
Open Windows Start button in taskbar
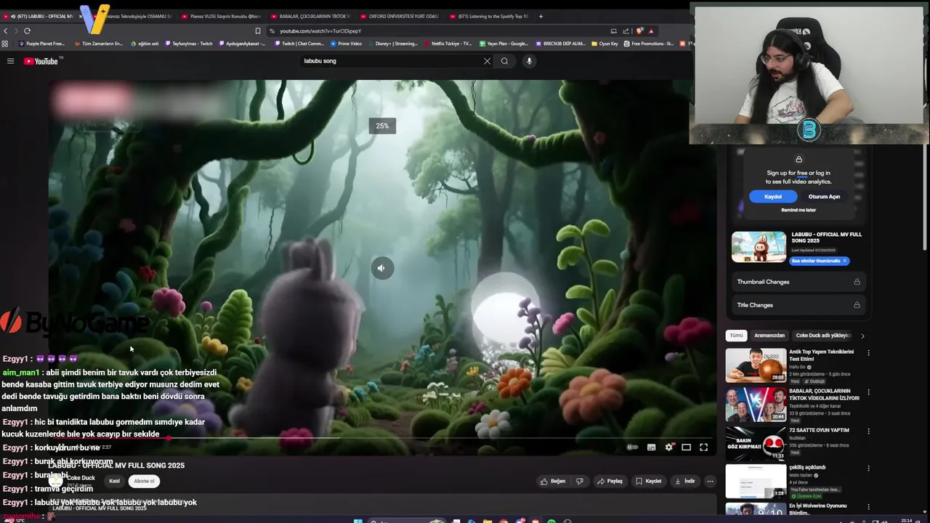357,521
